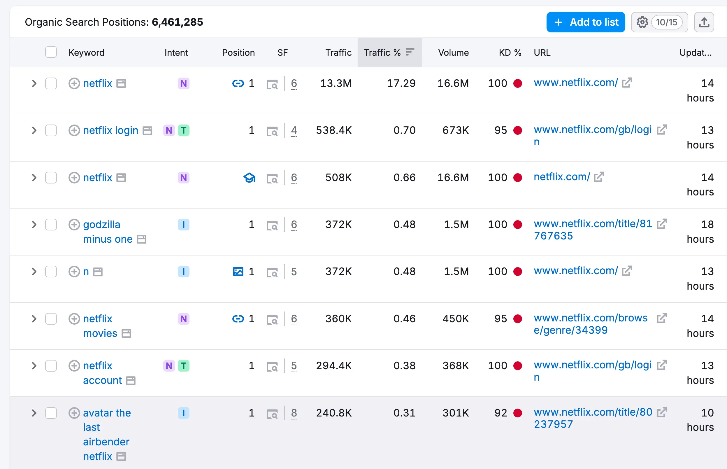Click the SERP source icon beside netflix account keyword

pos(131,381)
